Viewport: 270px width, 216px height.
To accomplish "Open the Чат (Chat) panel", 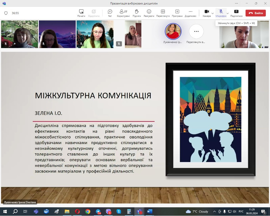I will (x=110, y=13).
